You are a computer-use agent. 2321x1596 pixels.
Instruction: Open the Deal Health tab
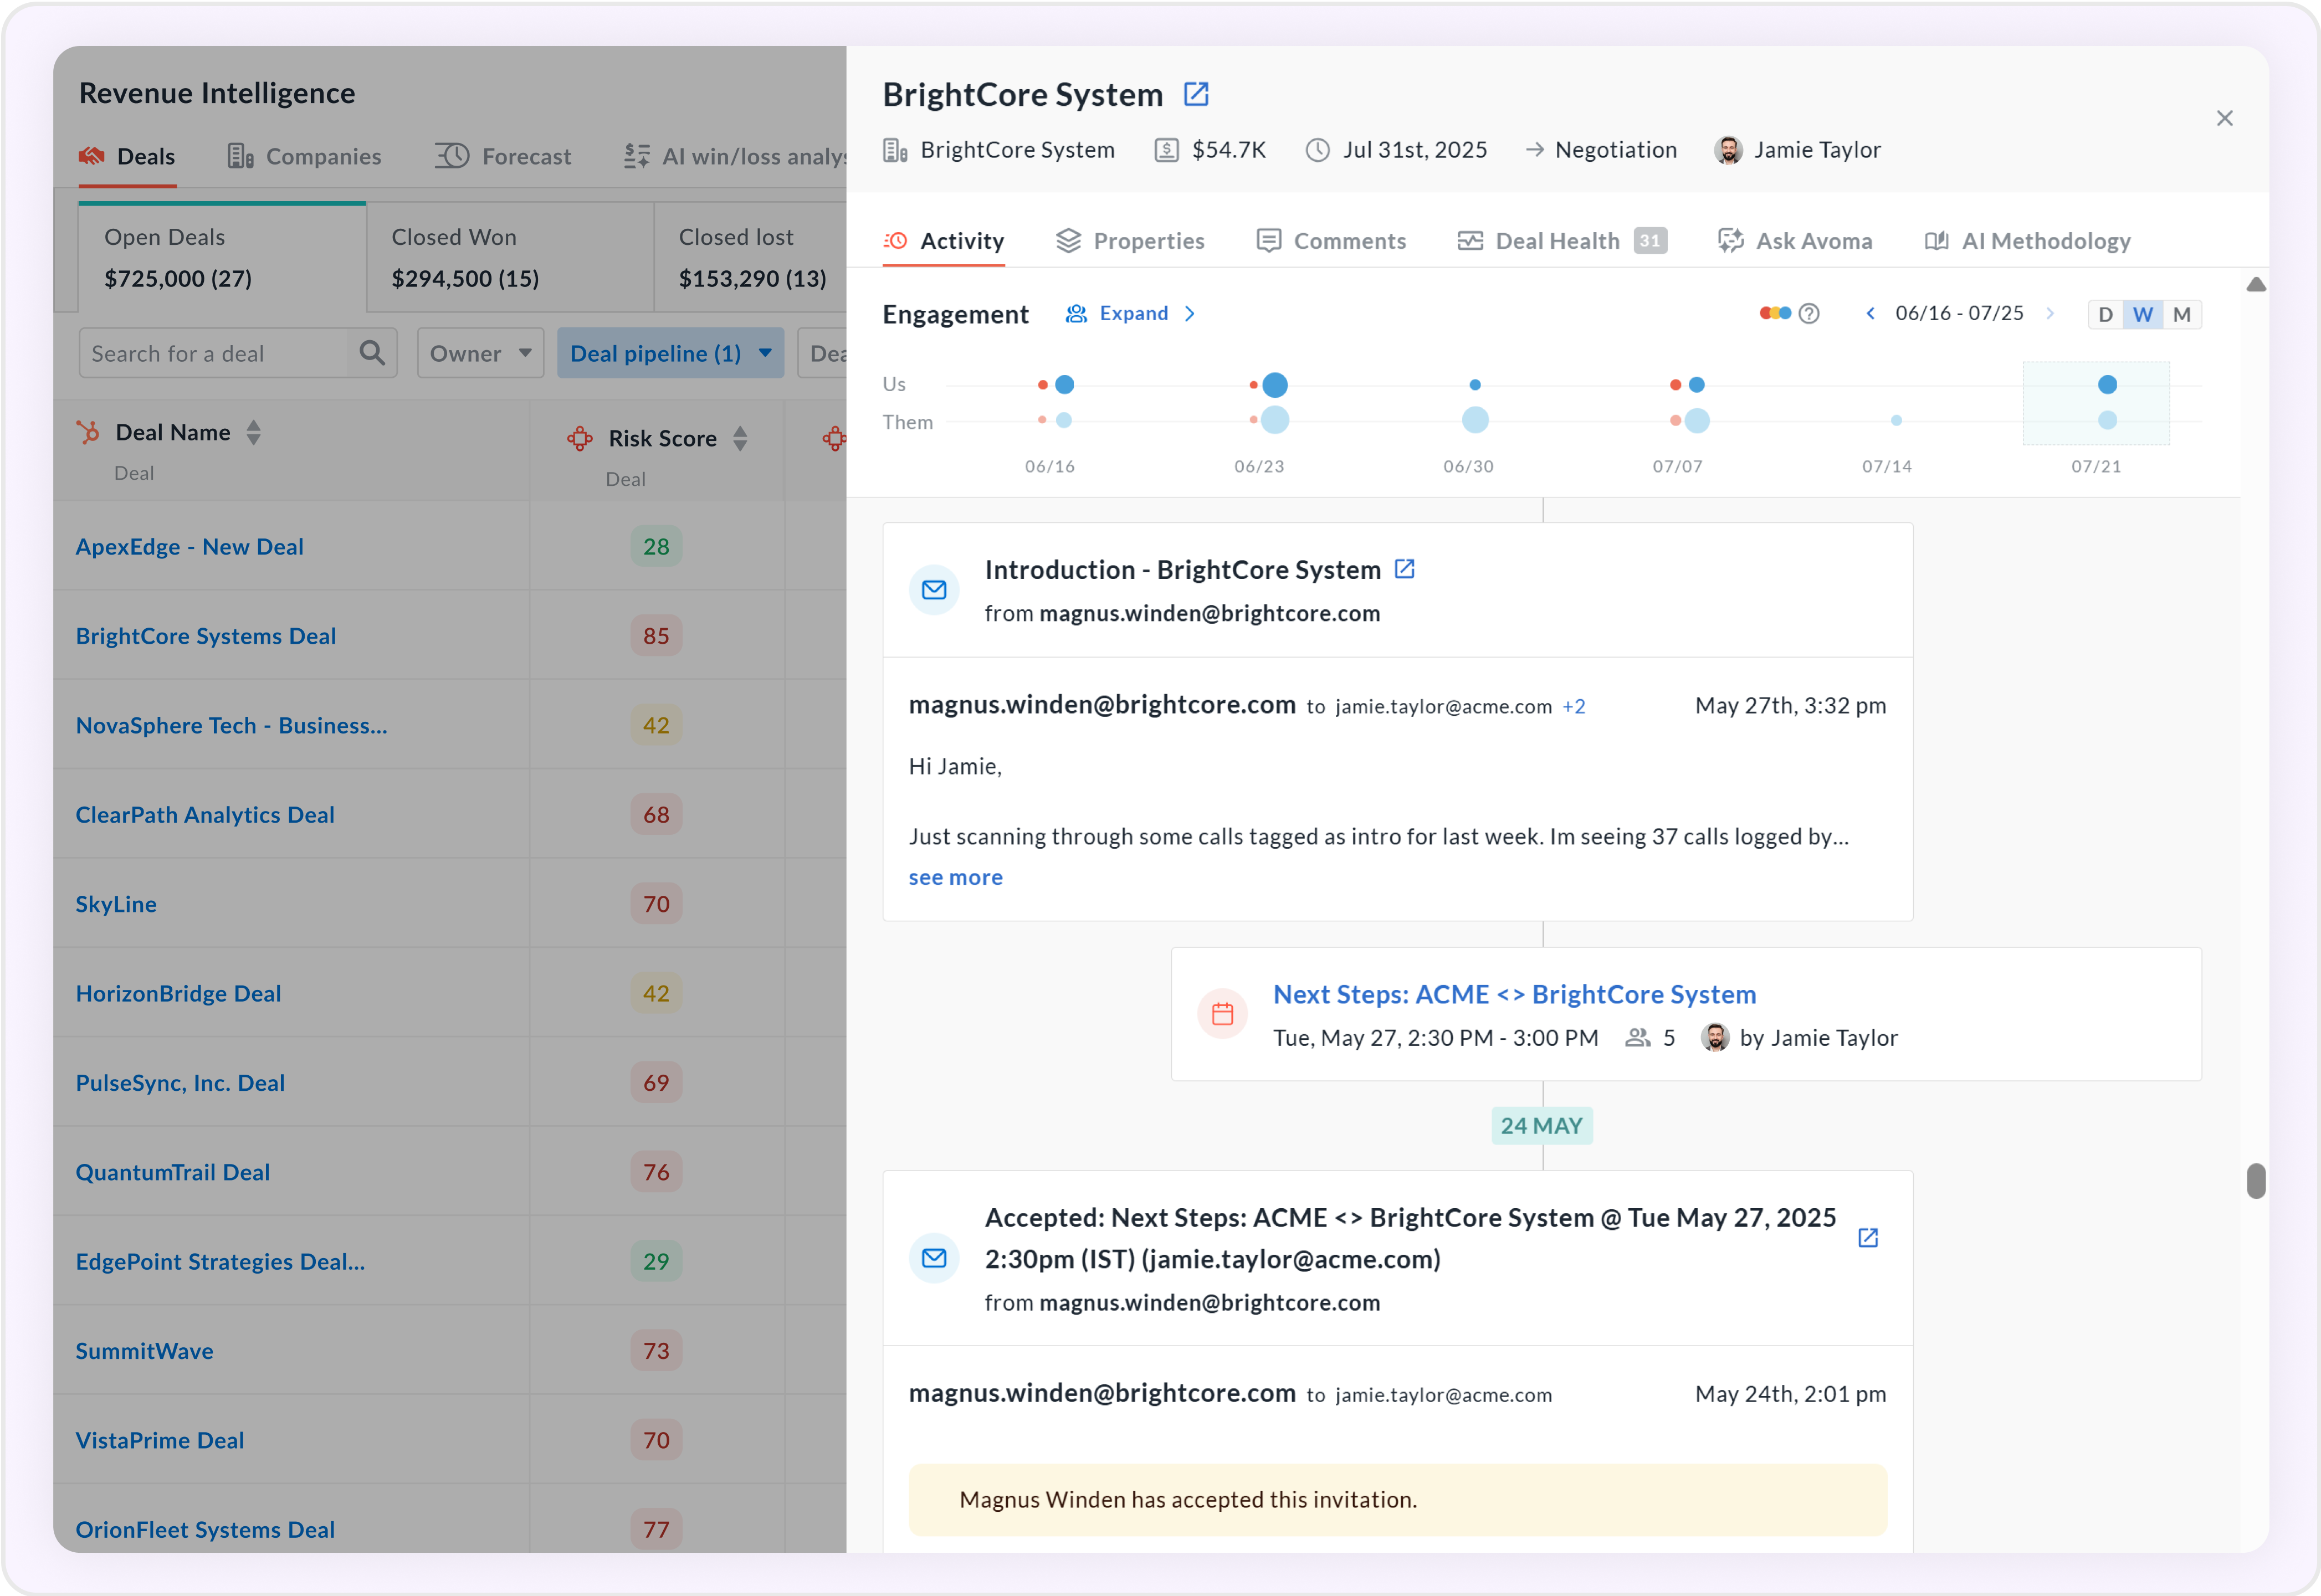pos(1561,241)
